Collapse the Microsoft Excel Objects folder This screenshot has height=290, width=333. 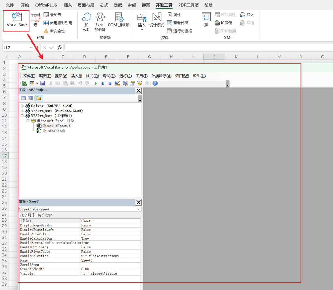coord(28,121)
